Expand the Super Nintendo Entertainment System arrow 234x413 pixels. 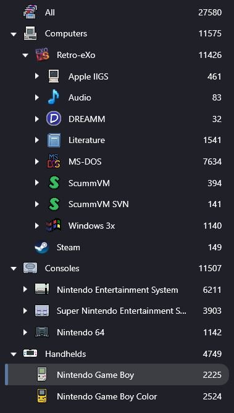click(x=25, y=311)
